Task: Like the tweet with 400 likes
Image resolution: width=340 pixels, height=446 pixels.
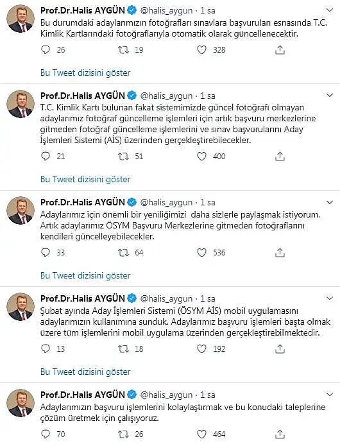Action: (201, 157)
